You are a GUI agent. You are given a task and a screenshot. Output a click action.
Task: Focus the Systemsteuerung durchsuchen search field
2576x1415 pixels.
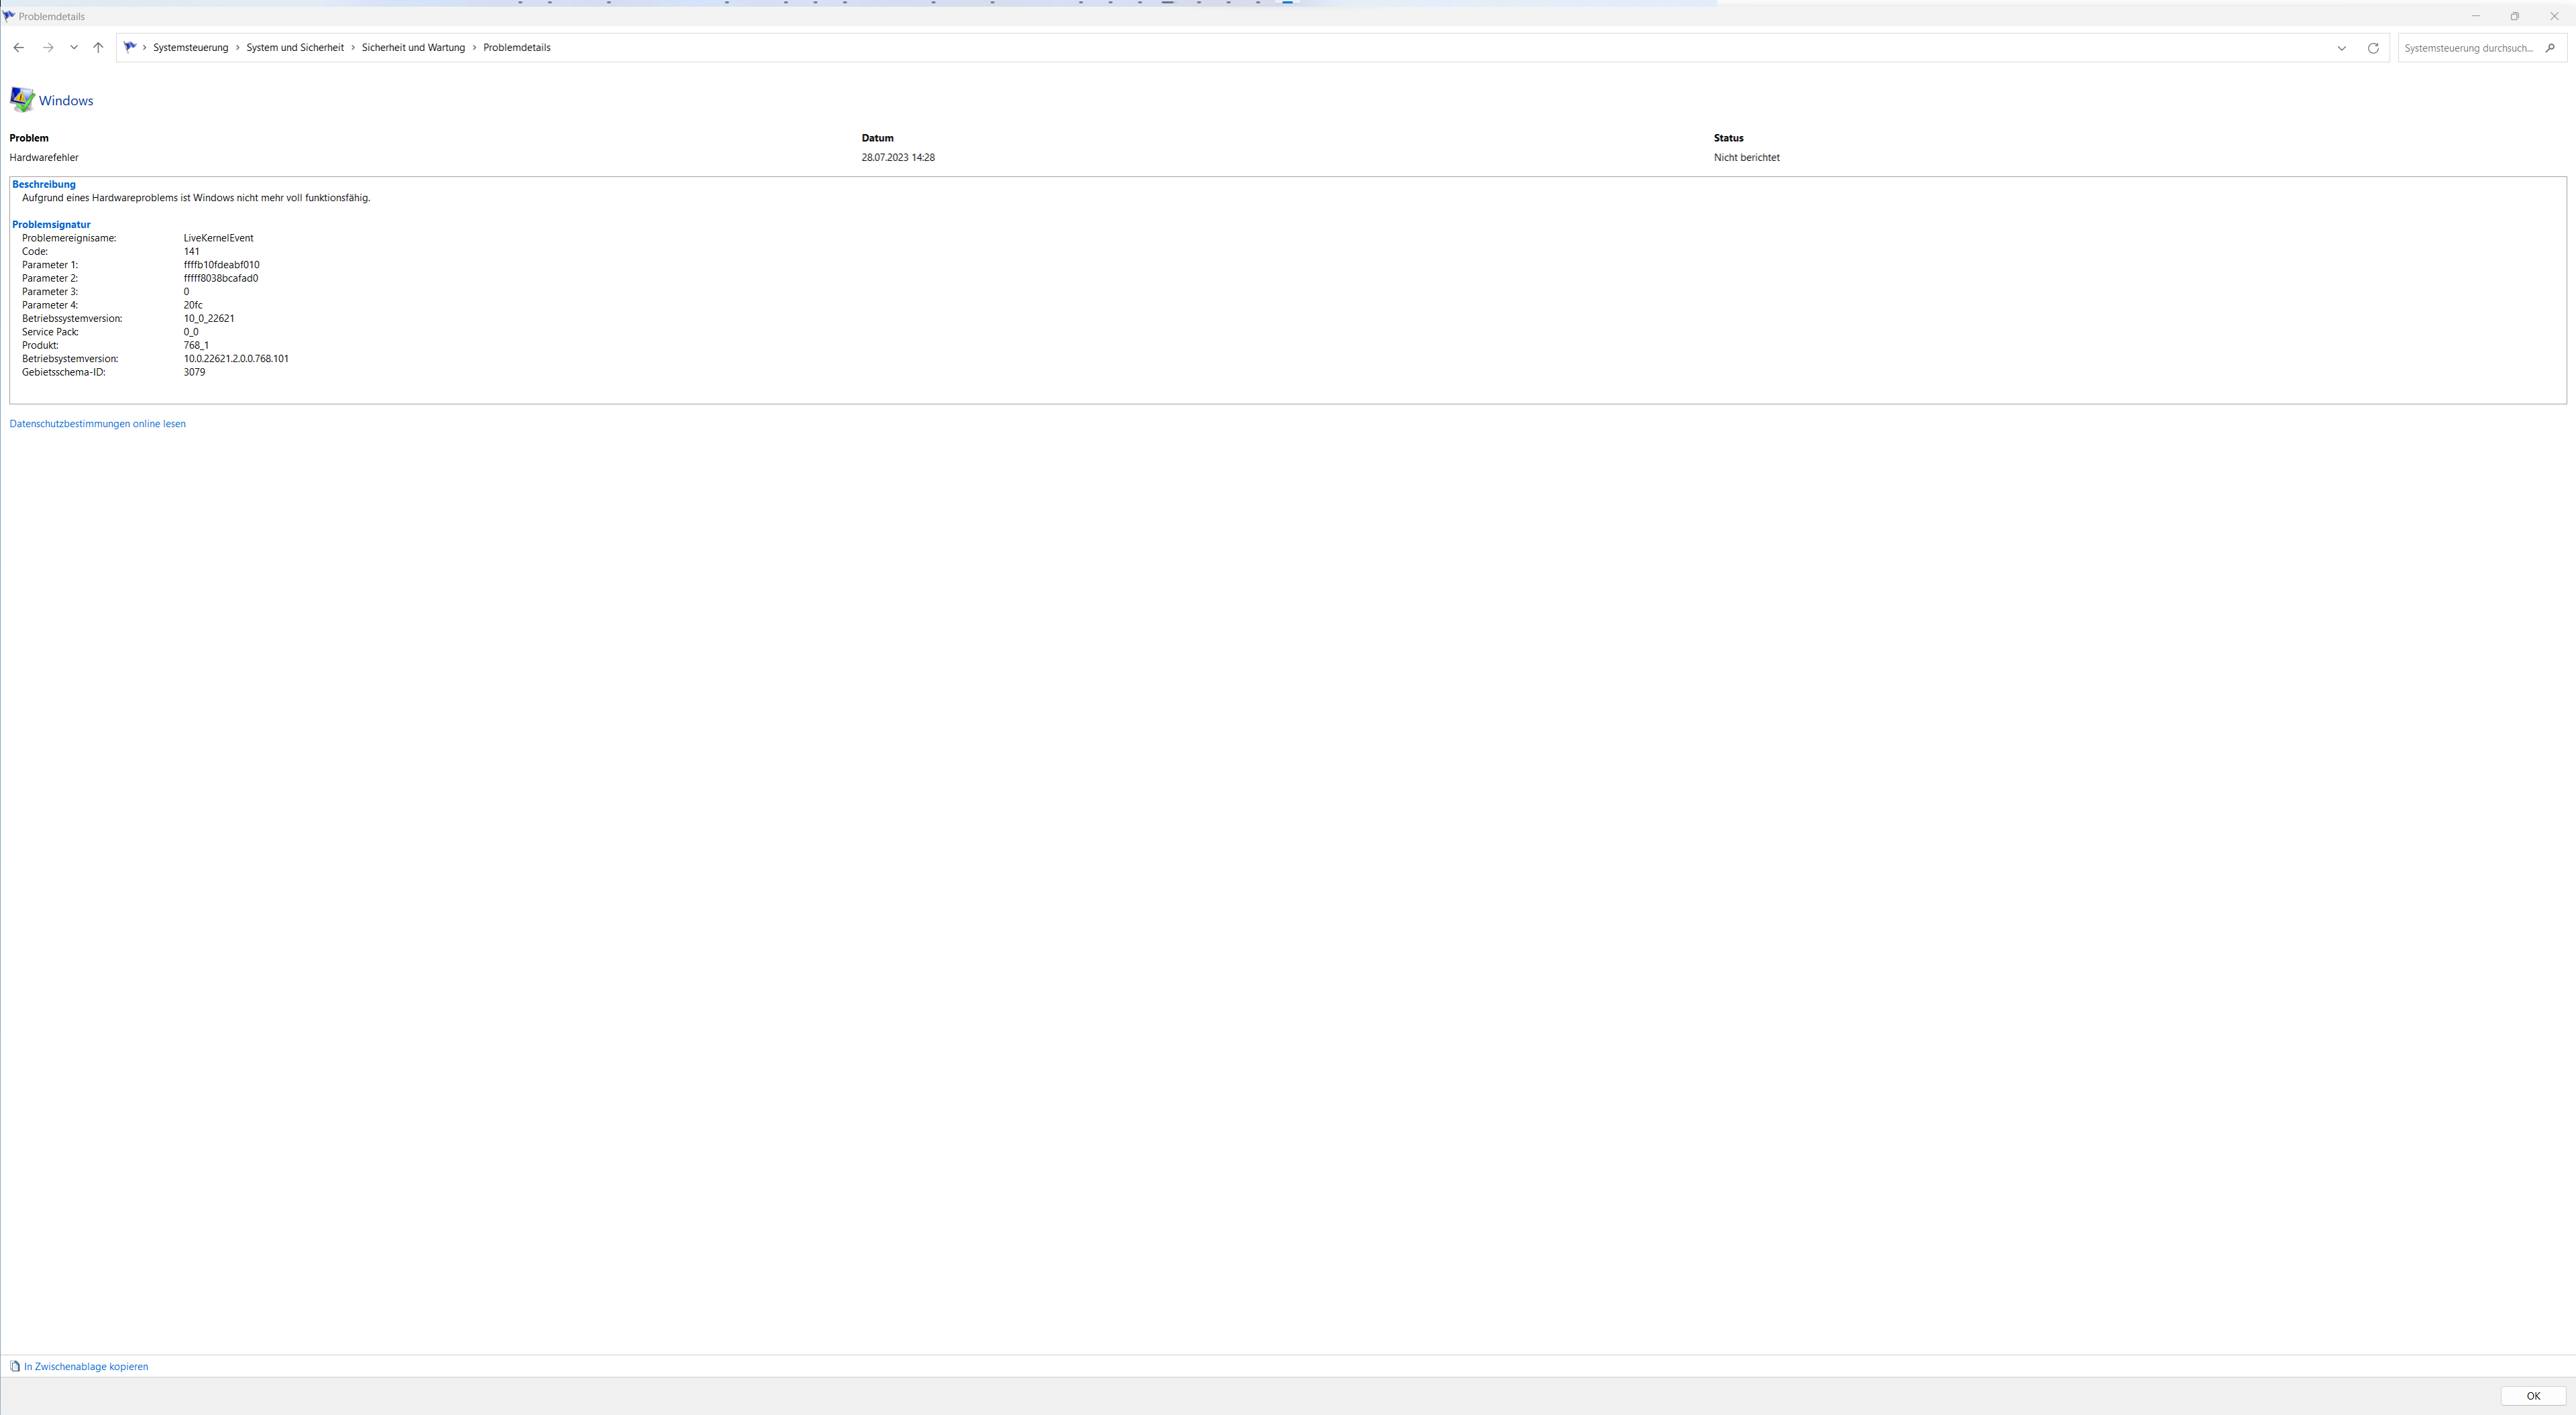2467,48
